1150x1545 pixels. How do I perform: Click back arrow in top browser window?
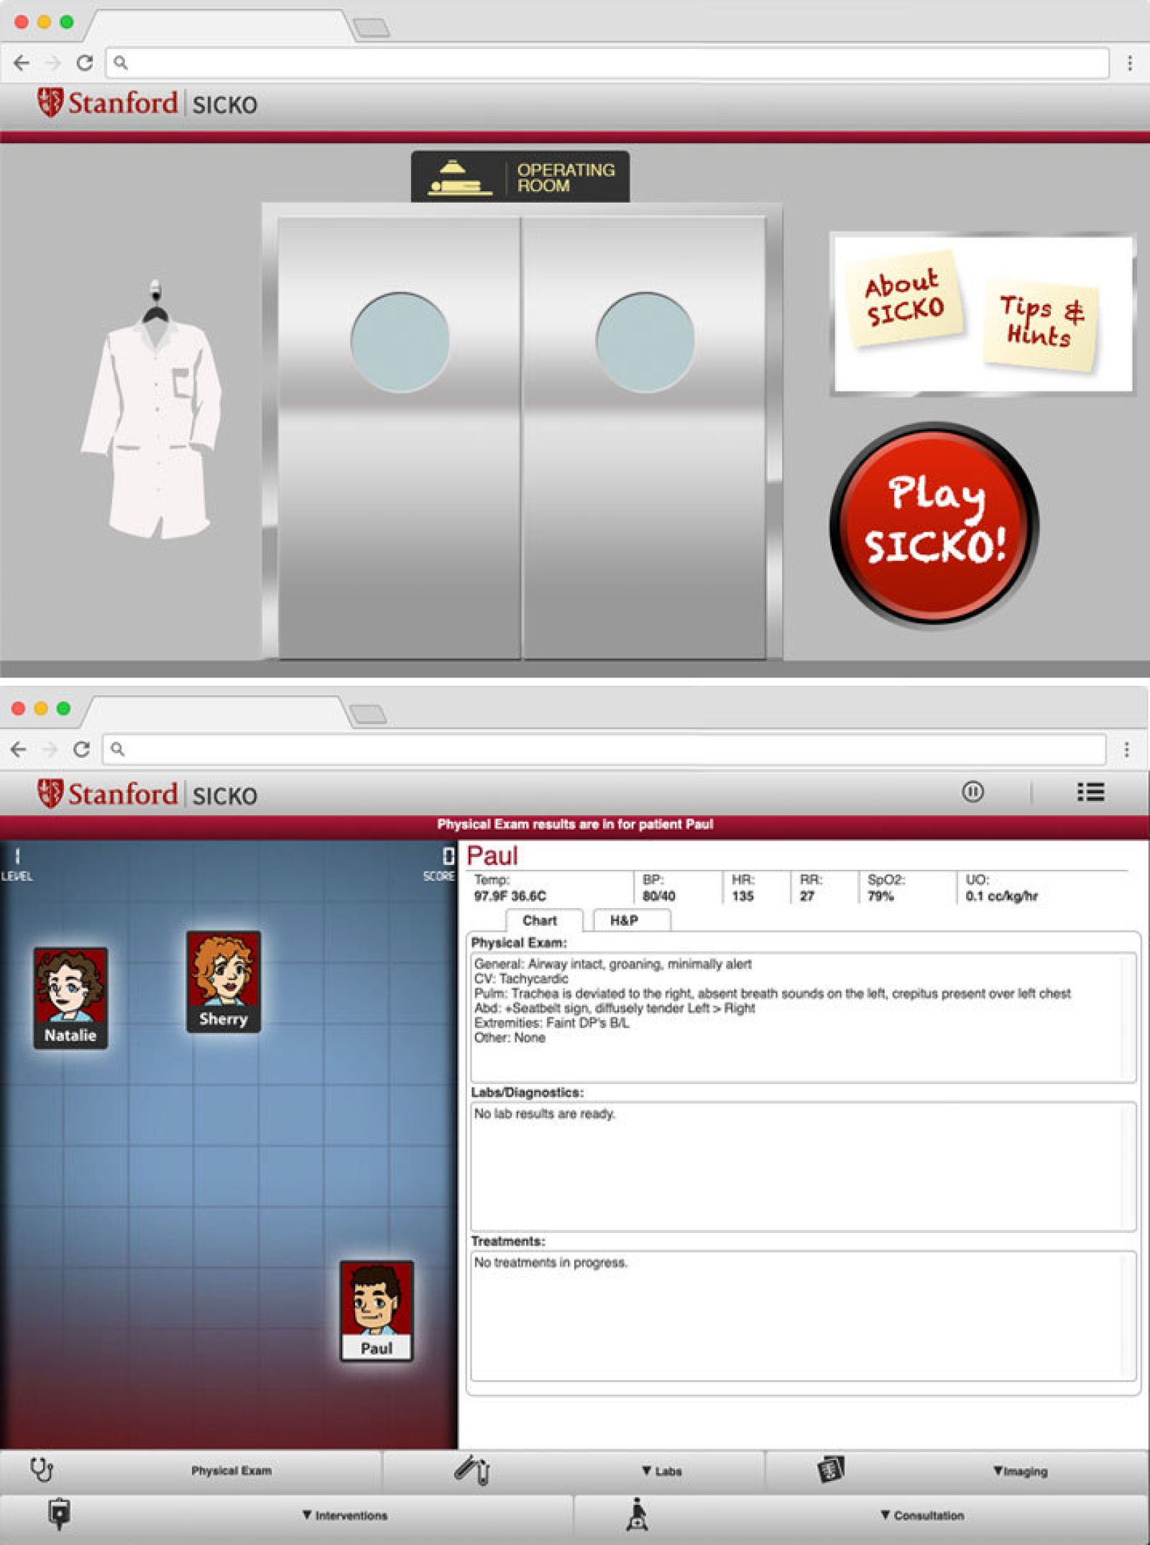(x=22, y=63)
